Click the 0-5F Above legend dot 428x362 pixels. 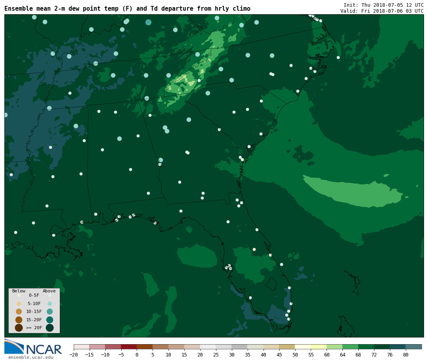click(50, 295)
